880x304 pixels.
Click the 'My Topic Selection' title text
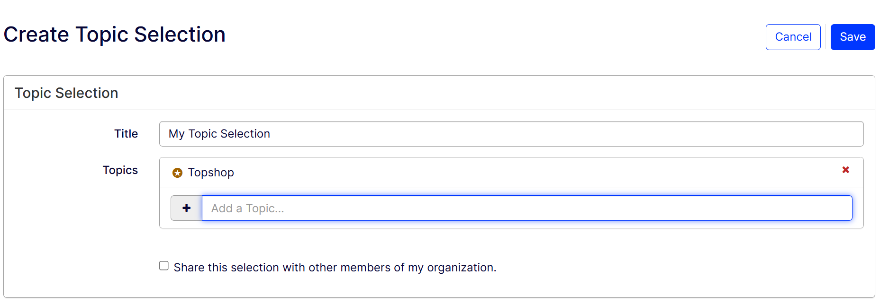pyautogui.click(x=219, y=134)
